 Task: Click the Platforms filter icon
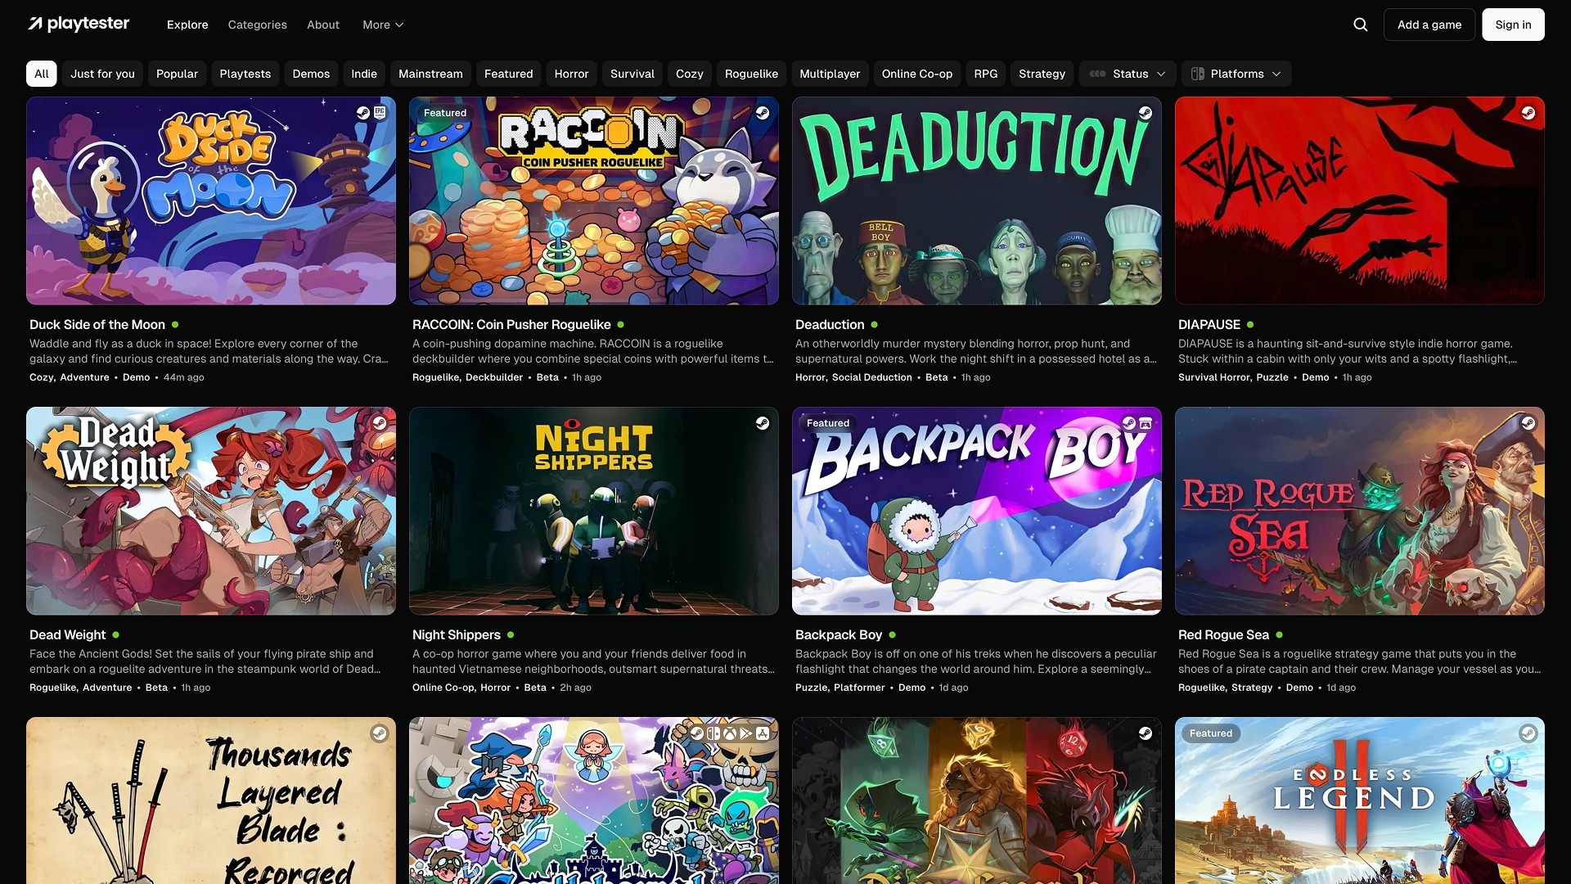coord(1198,74)
